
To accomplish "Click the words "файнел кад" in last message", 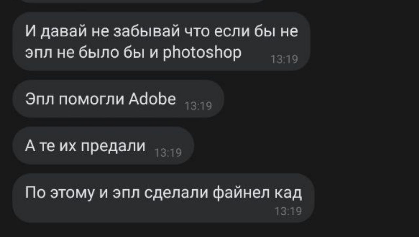I will click(x=258, y=193).
